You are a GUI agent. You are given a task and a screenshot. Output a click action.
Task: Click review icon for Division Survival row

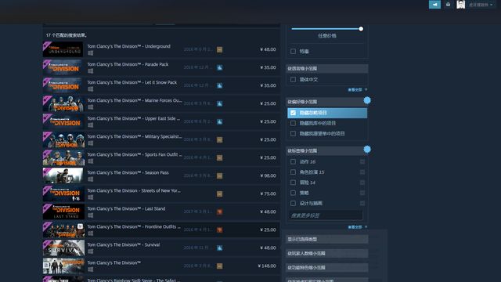coord(219,248)
